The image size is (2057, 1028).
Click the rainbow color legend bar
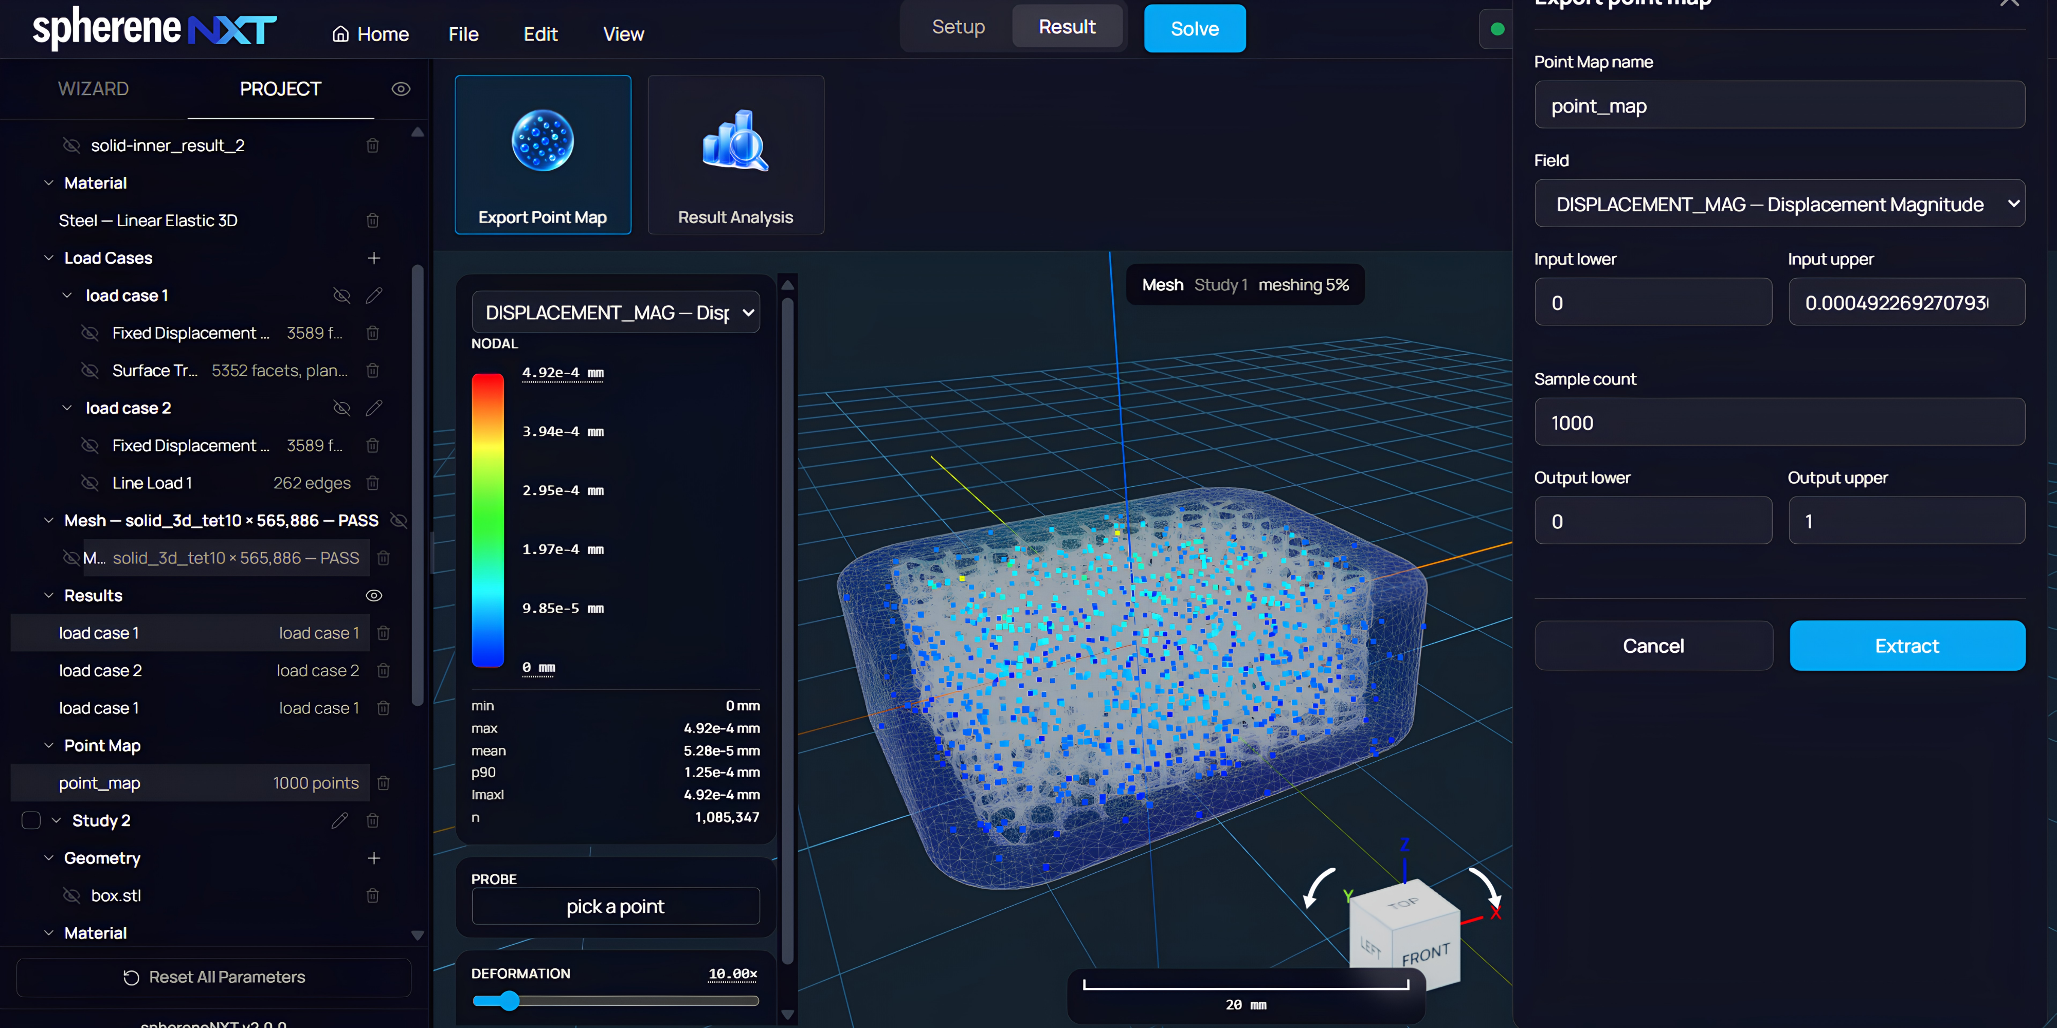488,520
